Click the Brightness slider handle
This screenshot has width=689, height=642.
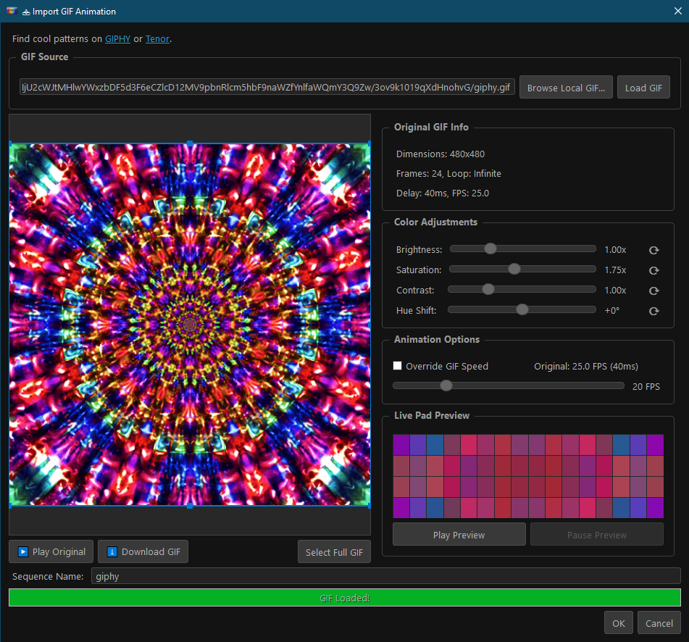(490, 249)
